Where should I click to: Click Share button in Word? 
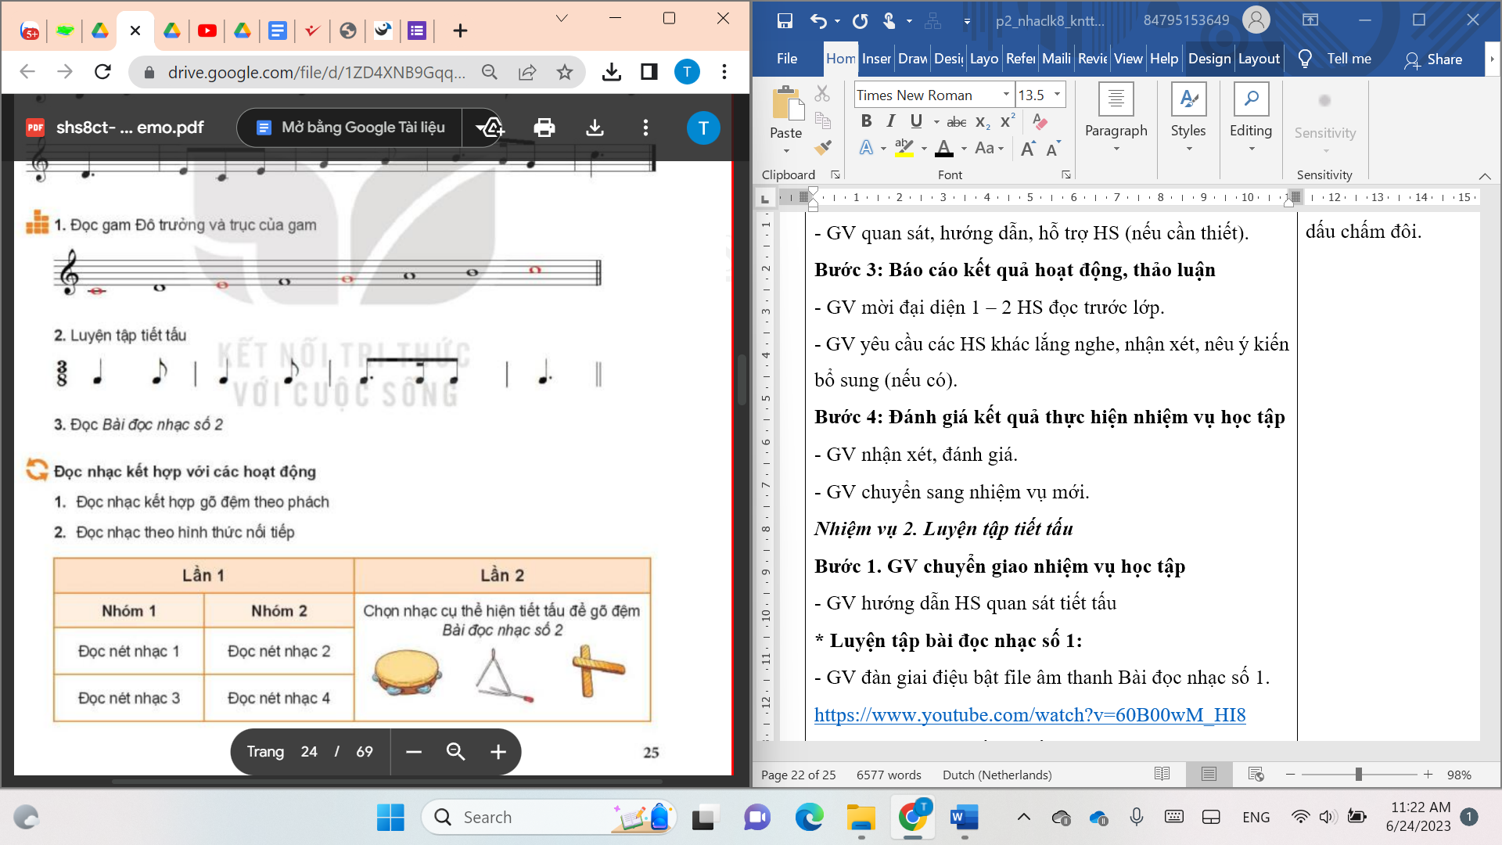1433,59
